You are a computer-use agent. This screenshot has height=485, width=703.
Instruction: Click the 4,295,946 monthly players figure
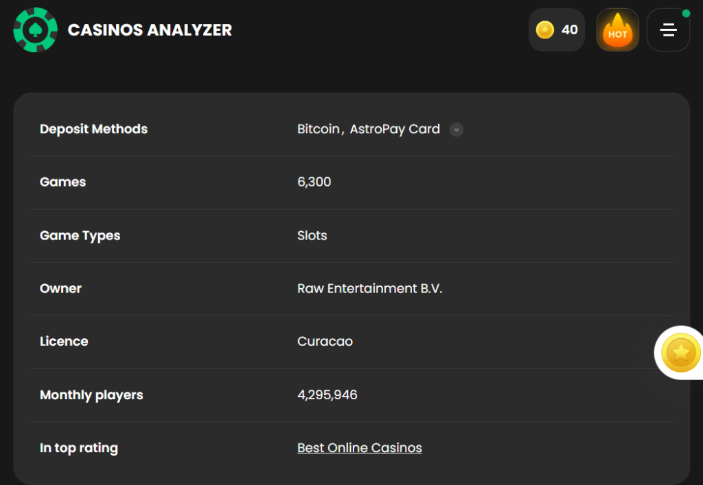(x=327, y=395)
